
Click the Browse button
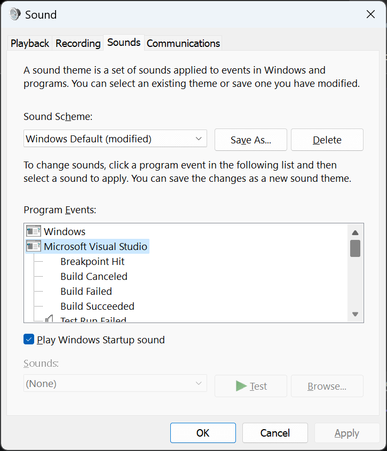(x=327, y=386)
